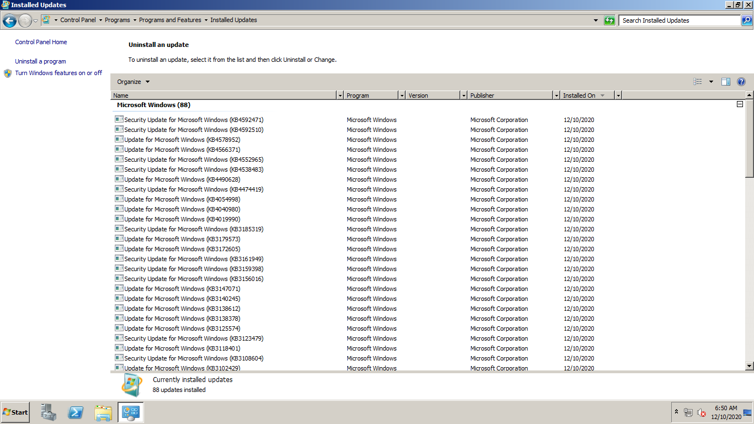Sort list by Version column header
This screenshot has height=424, width=754.
pyautogui.click(x=433, y=96)
